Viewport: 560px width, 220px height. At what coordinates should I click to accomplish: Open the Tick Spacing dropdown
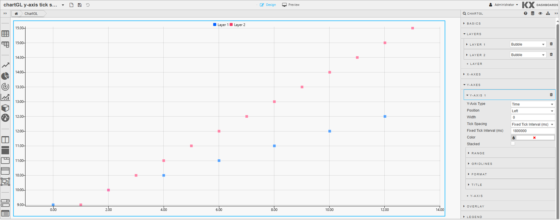pos(533,125)
